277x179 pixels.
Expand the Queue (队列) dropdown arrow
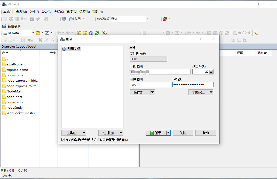coord(84,19)
